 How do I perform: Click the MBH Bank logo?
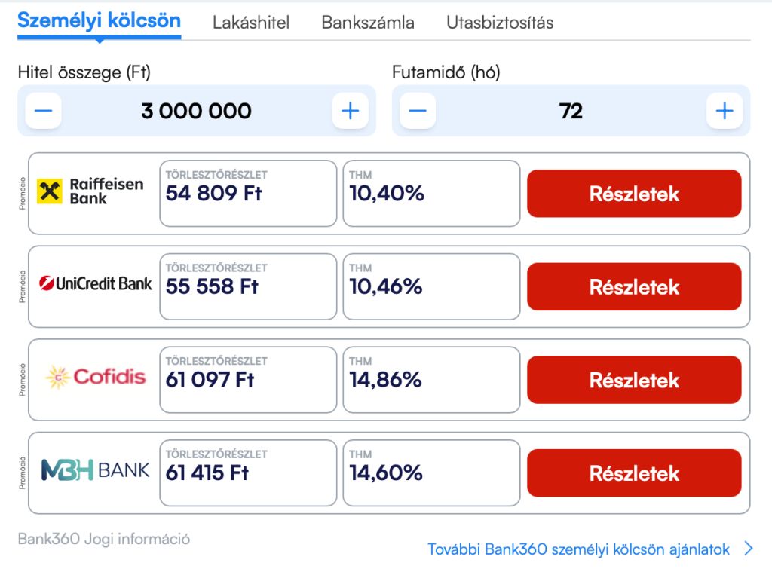tap(96, 470)
